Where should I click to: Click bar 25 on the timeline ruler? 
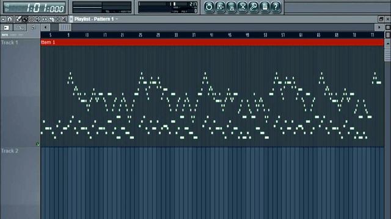tap(141, 35)
